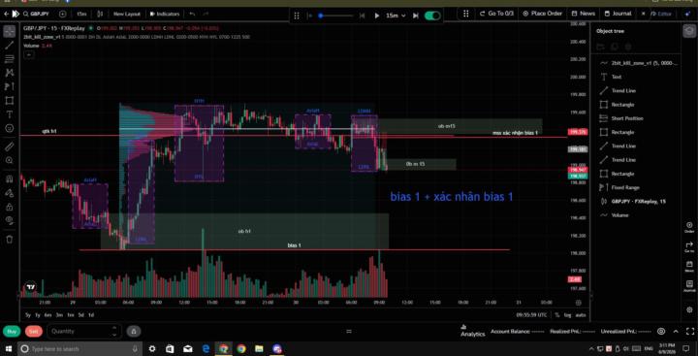
Task: Toggle the green replay switch
Action: coord(432,16)
